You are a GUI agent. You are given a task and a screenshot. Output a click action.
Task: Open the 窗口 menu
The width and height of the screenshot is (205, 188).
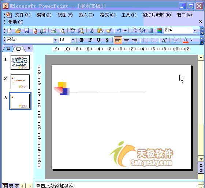click(x=184, y=15)
